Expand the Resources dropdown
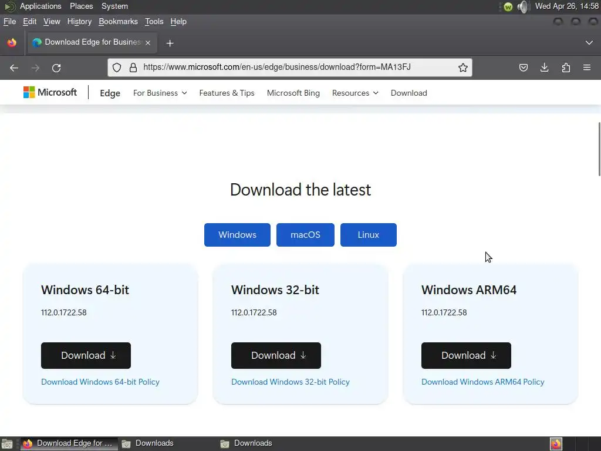The width and height of the screenshot is (601, 451). (x=355, y=93)
